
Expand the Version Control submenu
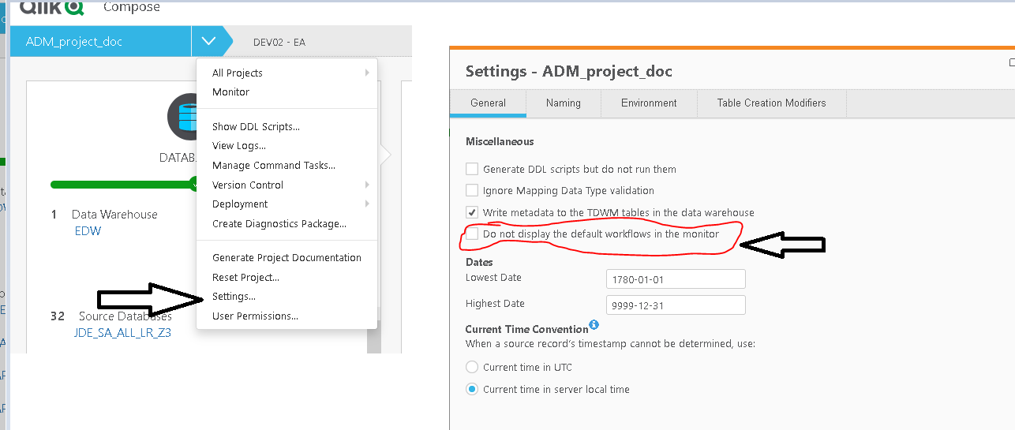[x=287, y=185]
